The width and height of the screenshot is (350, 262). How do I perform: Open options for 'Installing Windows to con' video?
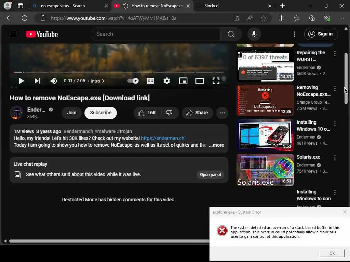coord(335,192)
